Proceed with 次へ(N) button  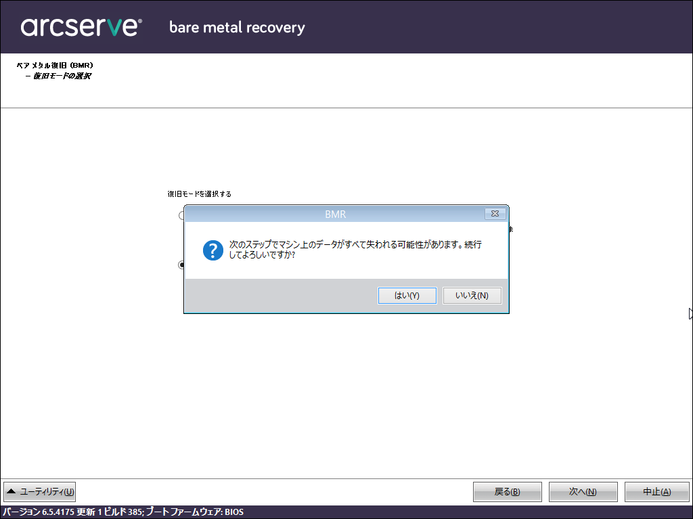583,491
